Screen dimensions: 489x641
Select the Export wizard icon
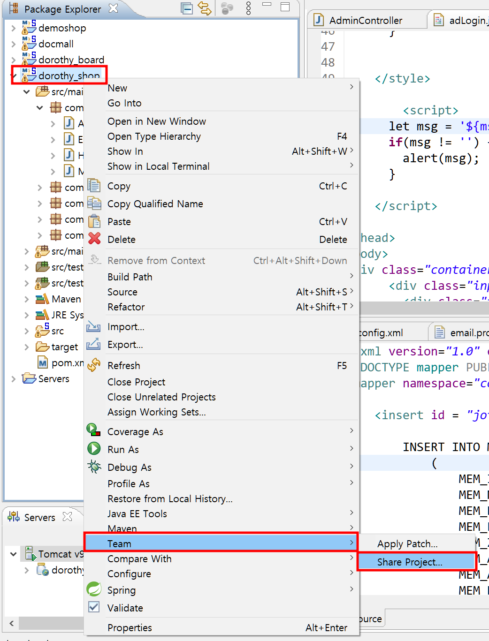[94, 344]
